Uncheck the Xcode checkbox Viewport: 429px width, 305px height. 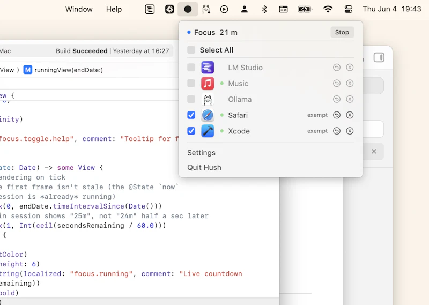pyautogui.click(x=191, y=131)
